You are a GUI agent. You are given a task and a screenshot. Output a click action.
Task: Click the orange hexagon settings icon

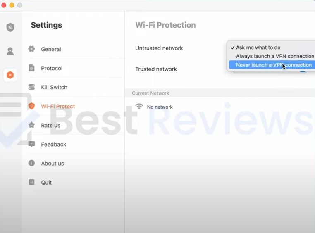10,75
